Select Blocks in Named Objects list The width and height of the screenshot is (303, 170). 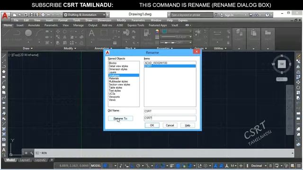coord(113,63)
